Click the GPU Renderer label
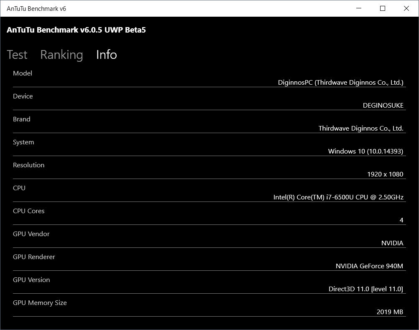Viewport: 419px width, 330px height. (34, 257)
